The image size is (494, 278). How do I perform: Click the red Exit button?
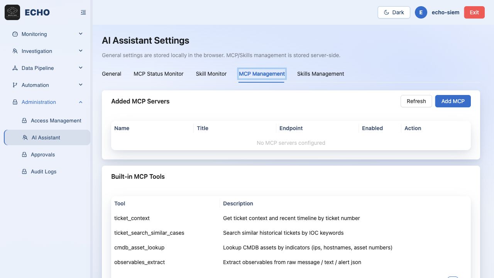click(474, 12)
